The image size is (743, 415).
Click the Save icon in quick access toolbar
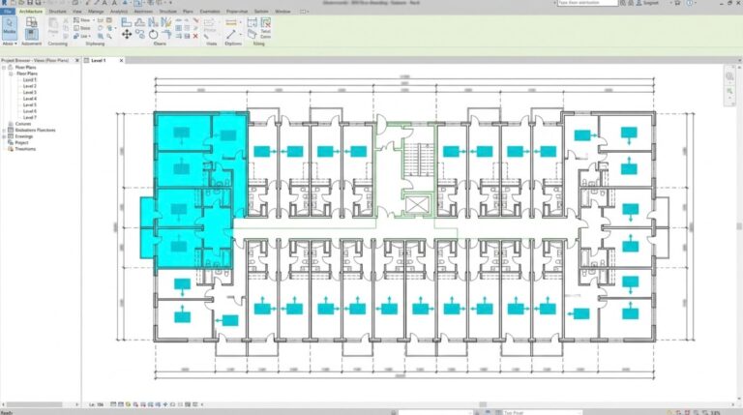(30, 3)
